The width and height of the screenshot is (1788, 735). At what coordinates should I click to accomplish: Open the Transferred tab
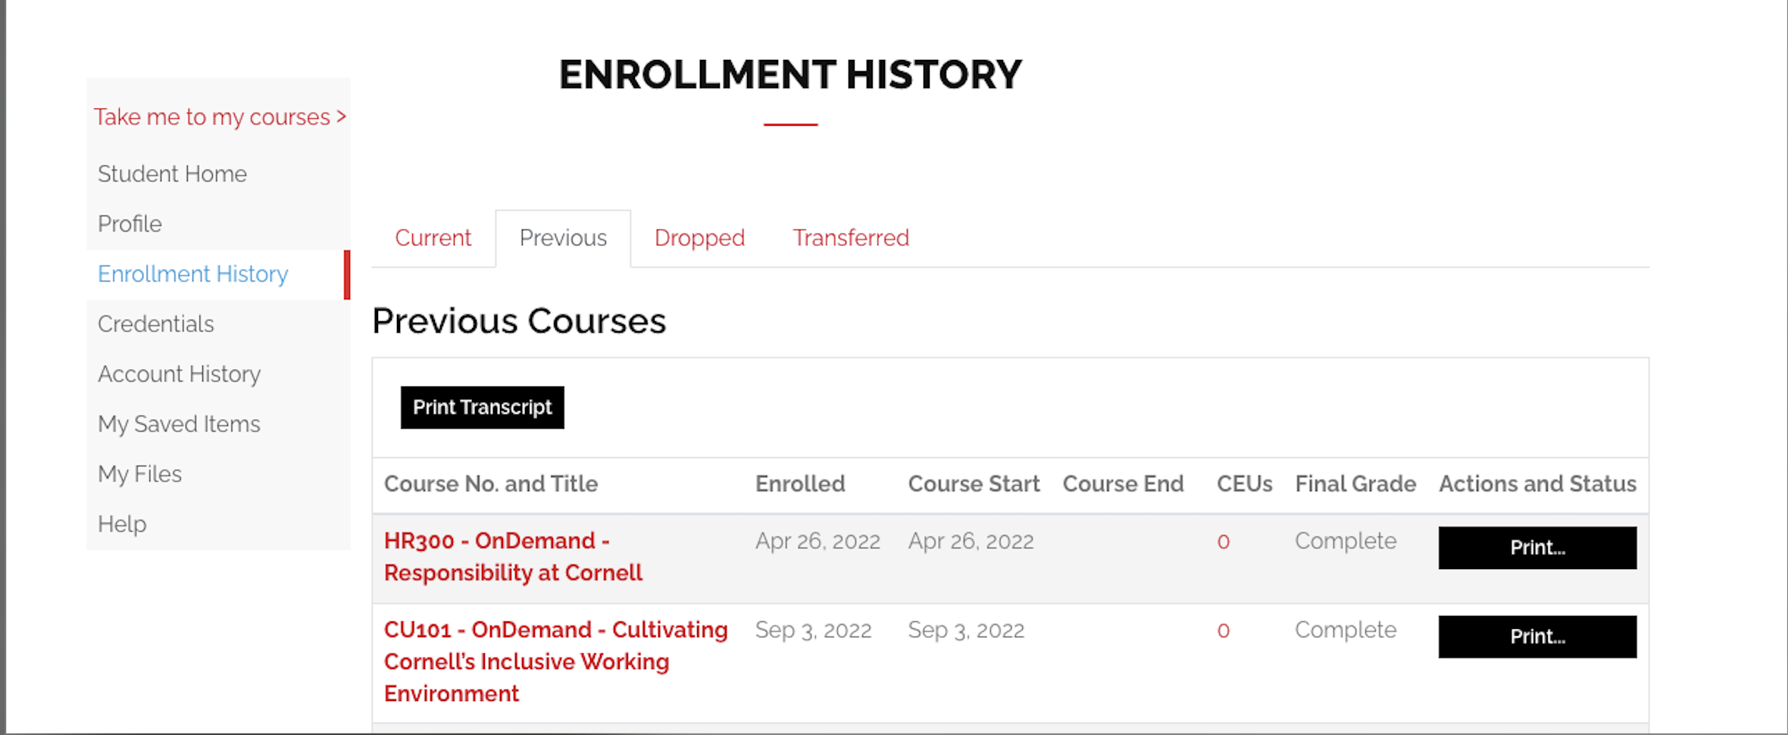click(x=851, y=239)
